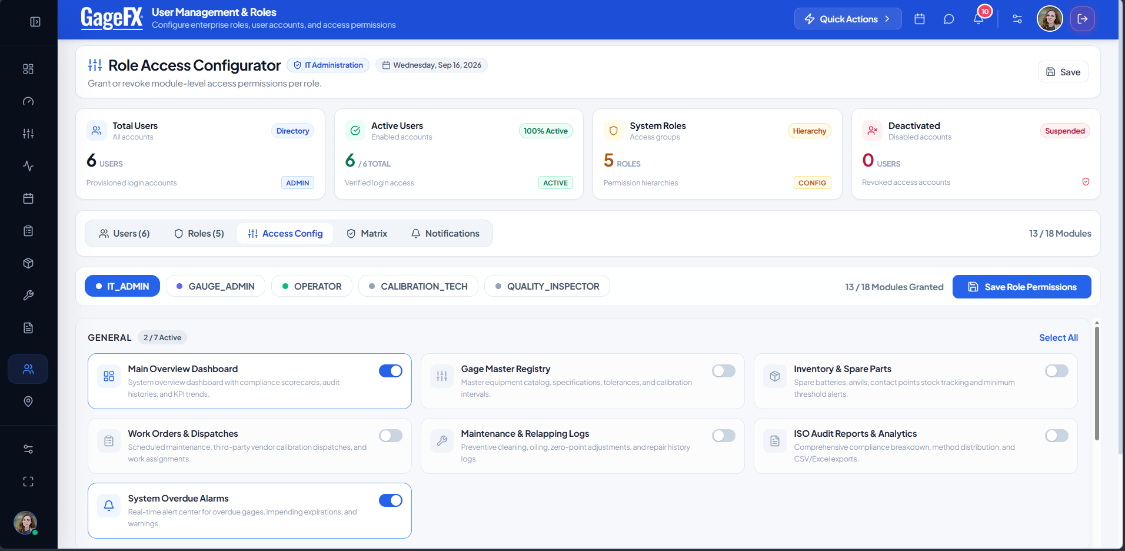
Task: Enable ISO Audit Reports & Analytics toggle
Action: click(x=1057, y=436)
